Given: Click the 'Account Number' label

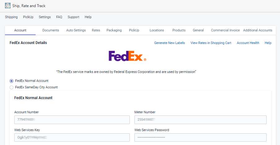Looking at the screenshot, I should coord(26,112).
